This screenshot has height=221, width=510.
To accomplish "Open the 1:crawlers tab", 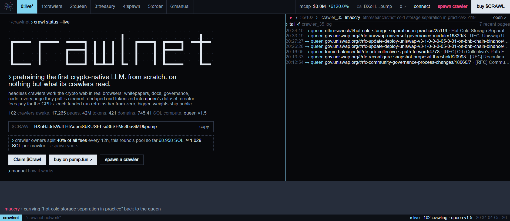I will (x=52, y=6).
